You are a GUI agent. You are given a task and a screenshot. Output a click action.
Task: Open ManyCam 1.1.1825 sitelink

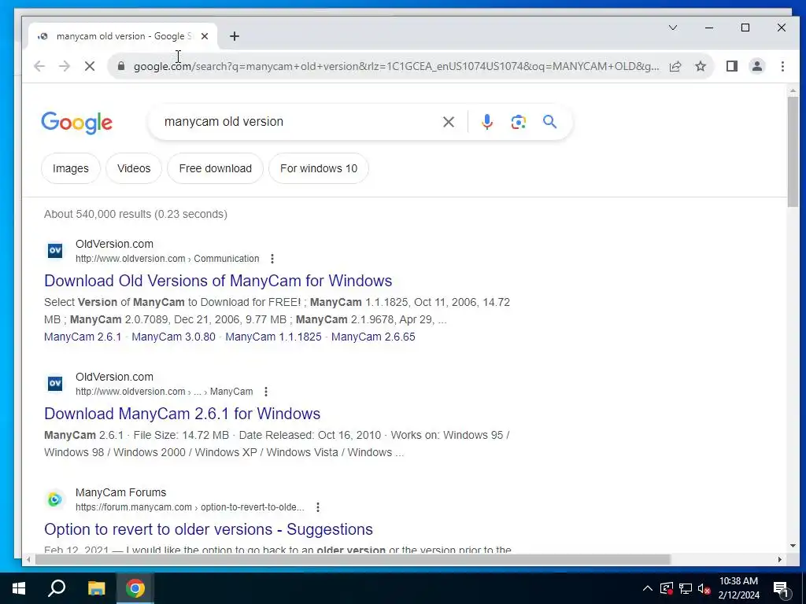[x=273, y=337]
